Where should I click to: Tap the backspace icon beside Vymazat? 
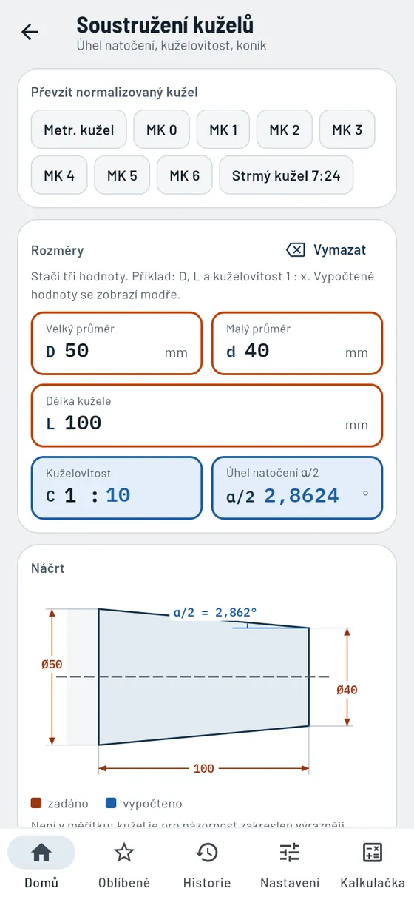(295, 250)
